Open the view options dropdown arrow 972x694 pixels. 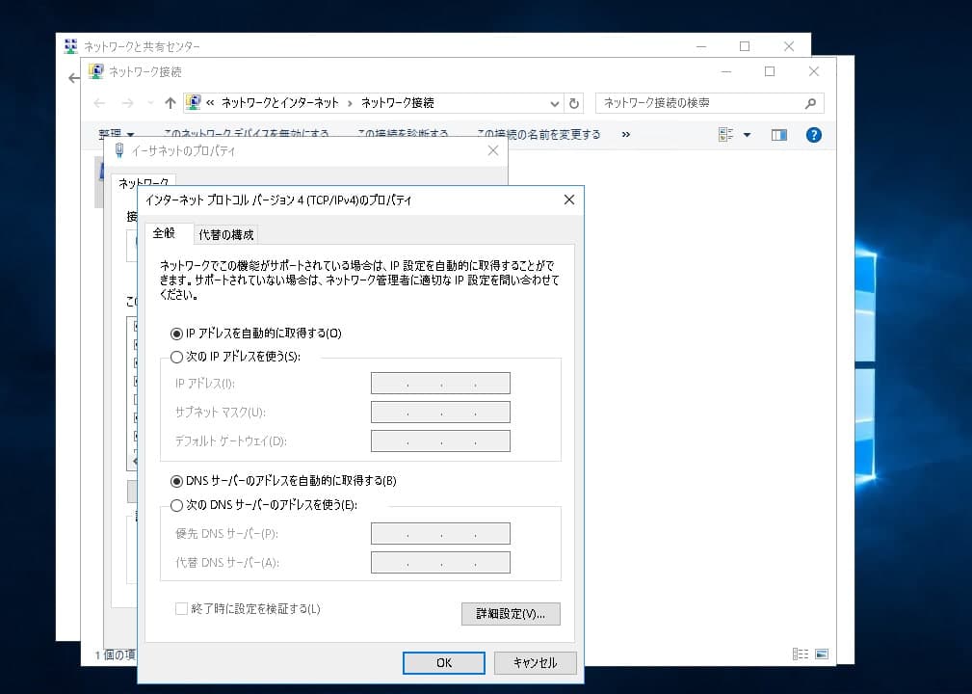click(747, 135)
